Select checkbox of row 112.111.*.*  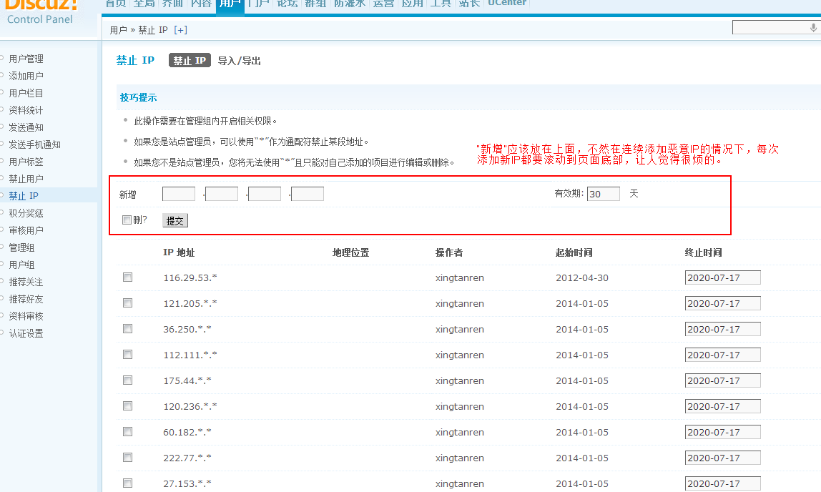click(x=128, y=355)
